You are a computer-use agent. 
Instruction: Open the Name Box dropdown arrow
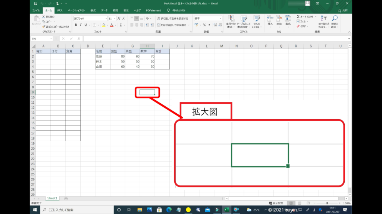coord(51,39)
